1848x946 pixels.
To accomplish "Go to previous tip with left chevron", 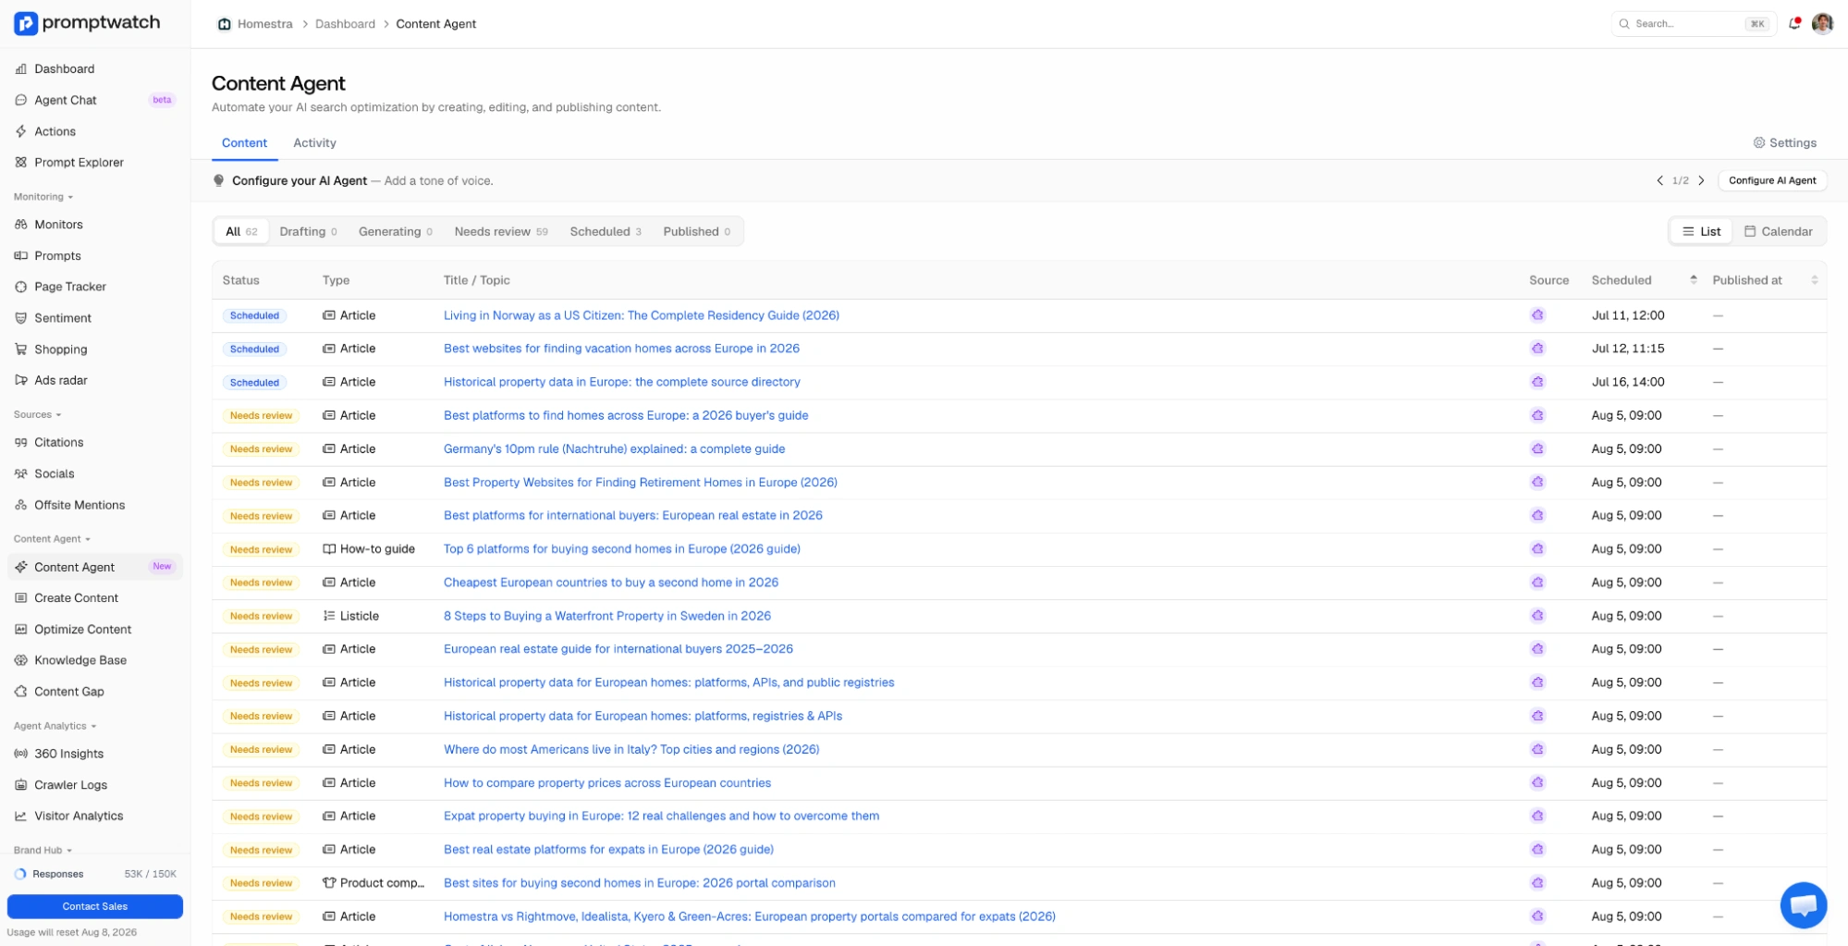I will (1659, 180).
